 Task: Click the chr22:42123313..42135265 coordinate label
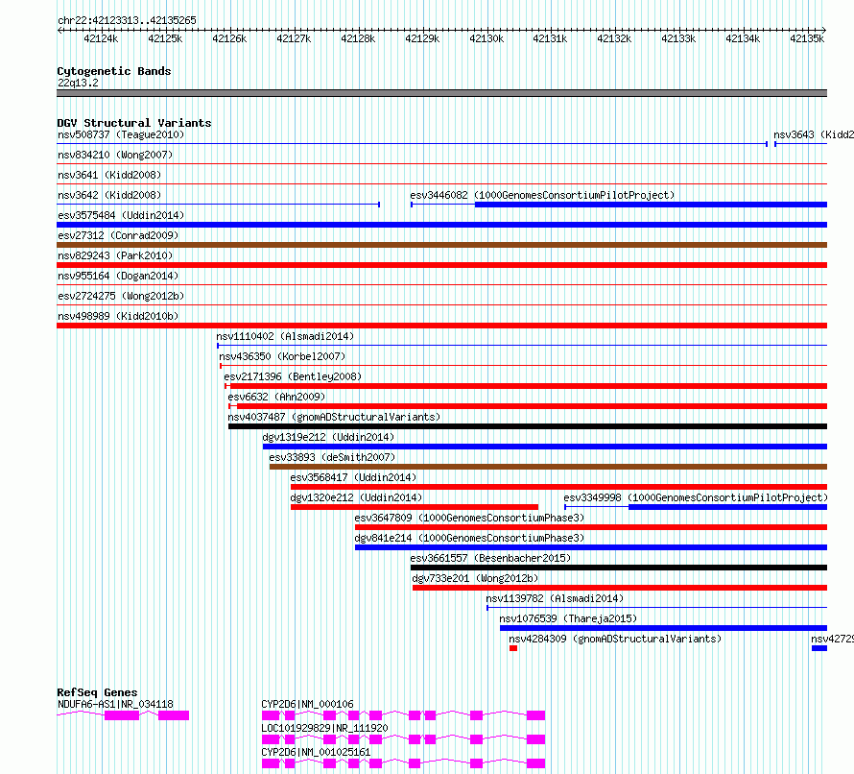127,20
